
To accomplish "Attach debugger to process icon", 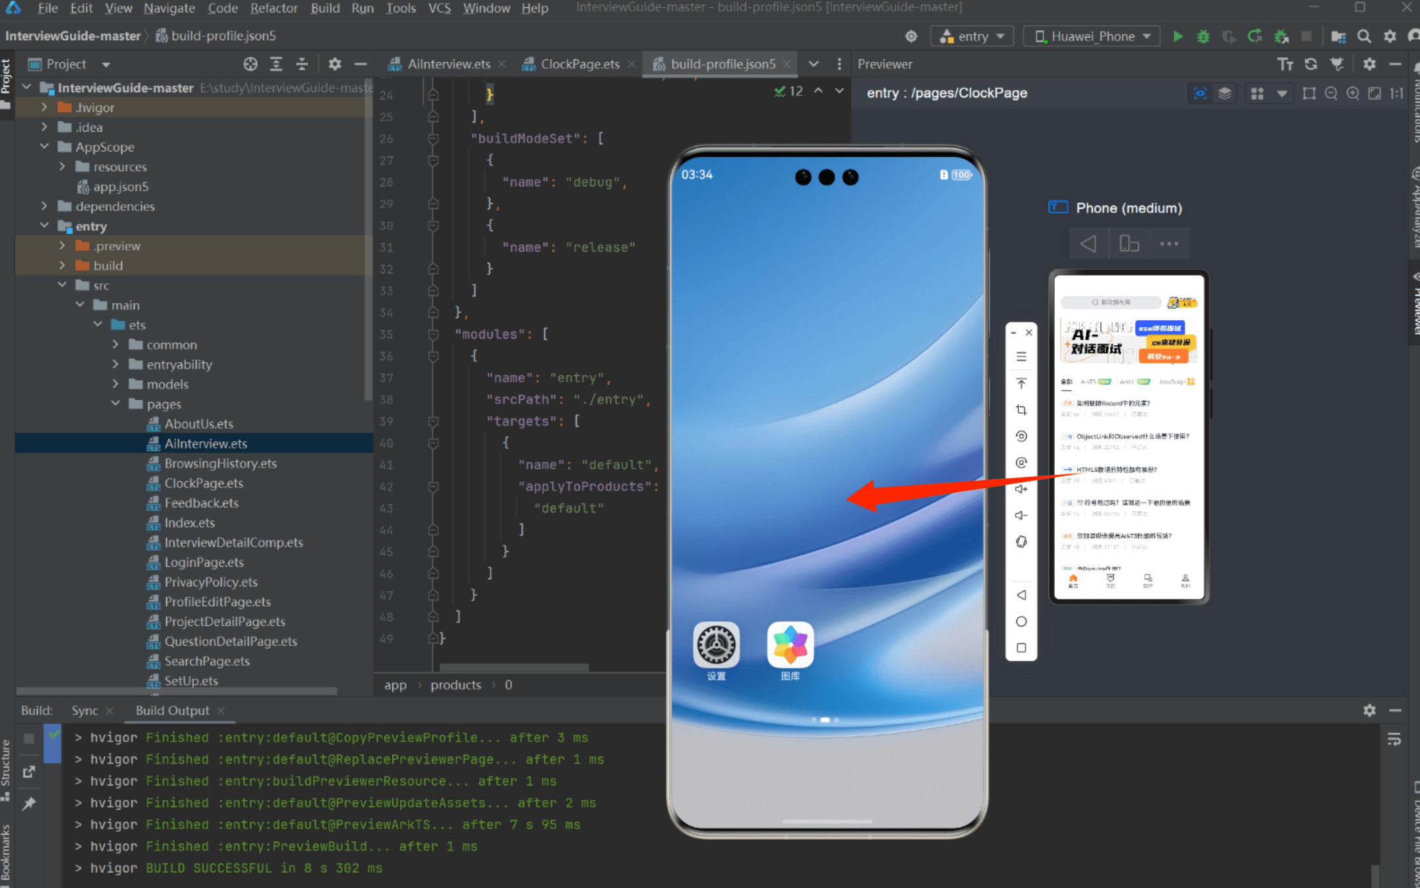I will point(1281,36).
